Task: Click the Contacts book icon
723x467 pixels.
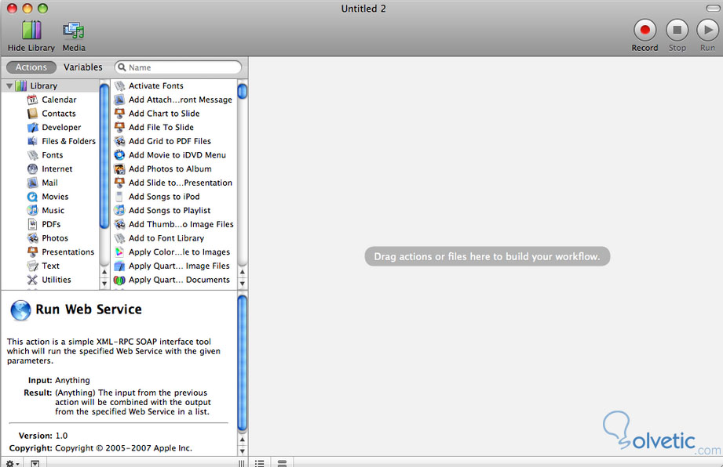Action: (32, 113)
